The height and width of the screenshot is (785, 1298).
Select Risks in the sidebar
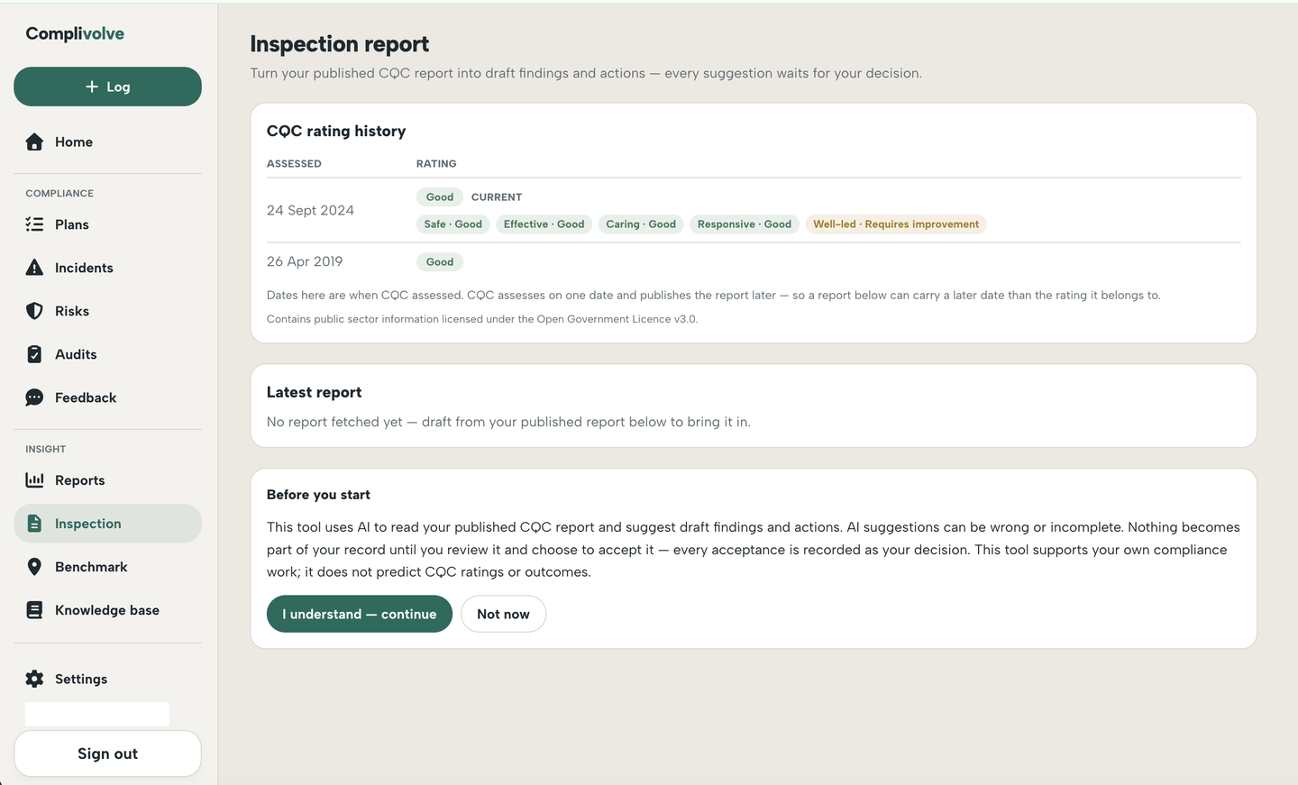(107, 311)
